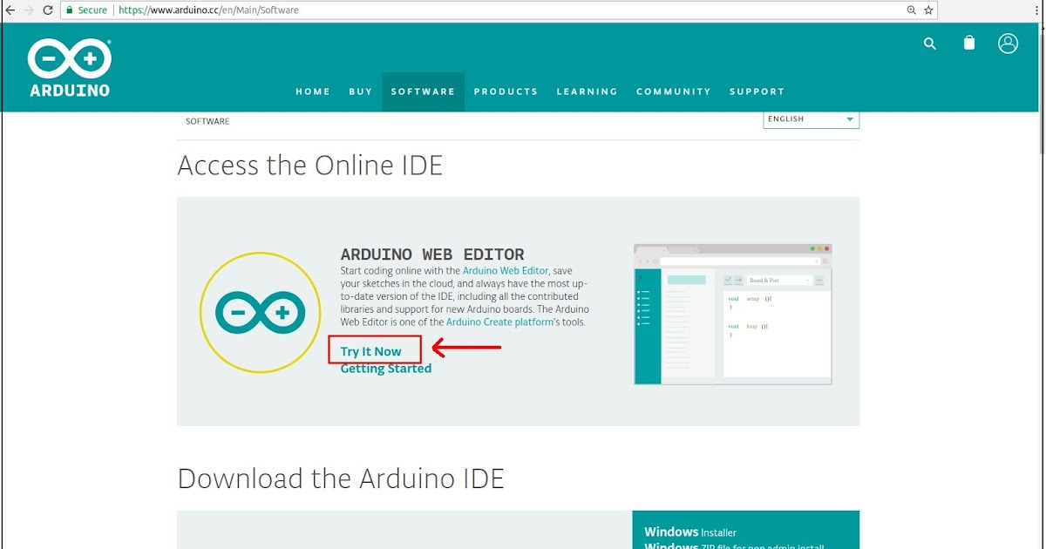Click the browser address bar URL field
The image size is (1046, 549).
[x=261, y=10]
